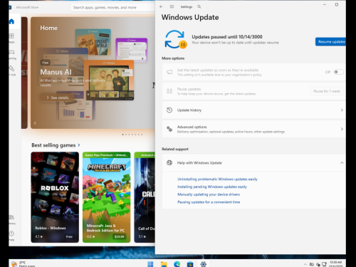Screen dimensions: 356x267
Task: Click the Pause for 1 week button
Action: point(327,91)
